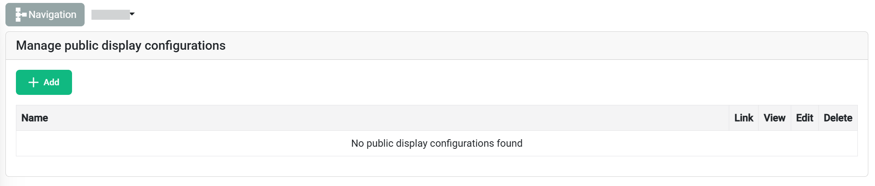Screen dimensions: 875x186
Task: Click the 'Manage public display configurations' heading
Action: (121, 46)
